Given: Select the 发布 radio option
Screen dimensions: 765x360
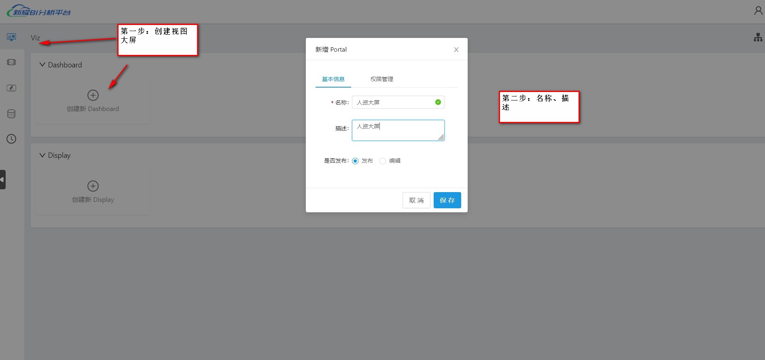Looking at the screenshot, I should [x=355, y=161].
